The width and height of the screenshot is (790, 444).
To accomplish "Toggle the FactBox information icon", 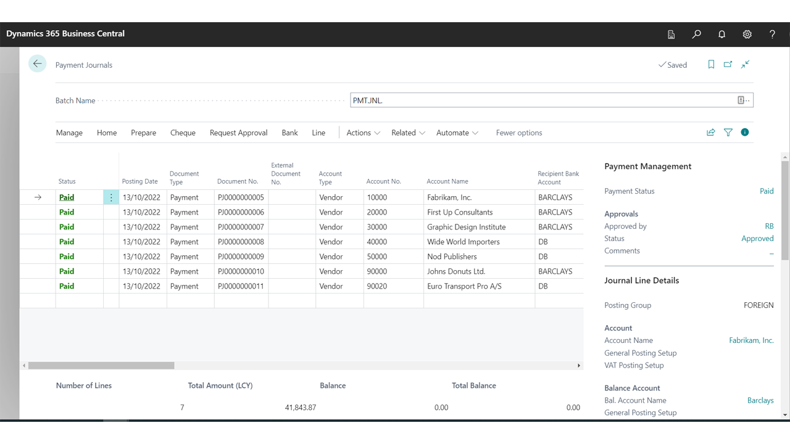I will pyautogui.click(x=745, y=133).
